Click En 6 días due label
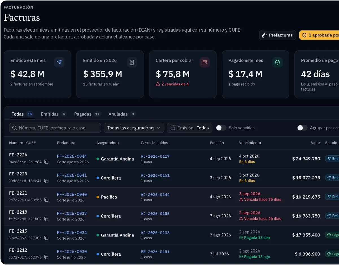The image size is (339, 265). [247, 162]
